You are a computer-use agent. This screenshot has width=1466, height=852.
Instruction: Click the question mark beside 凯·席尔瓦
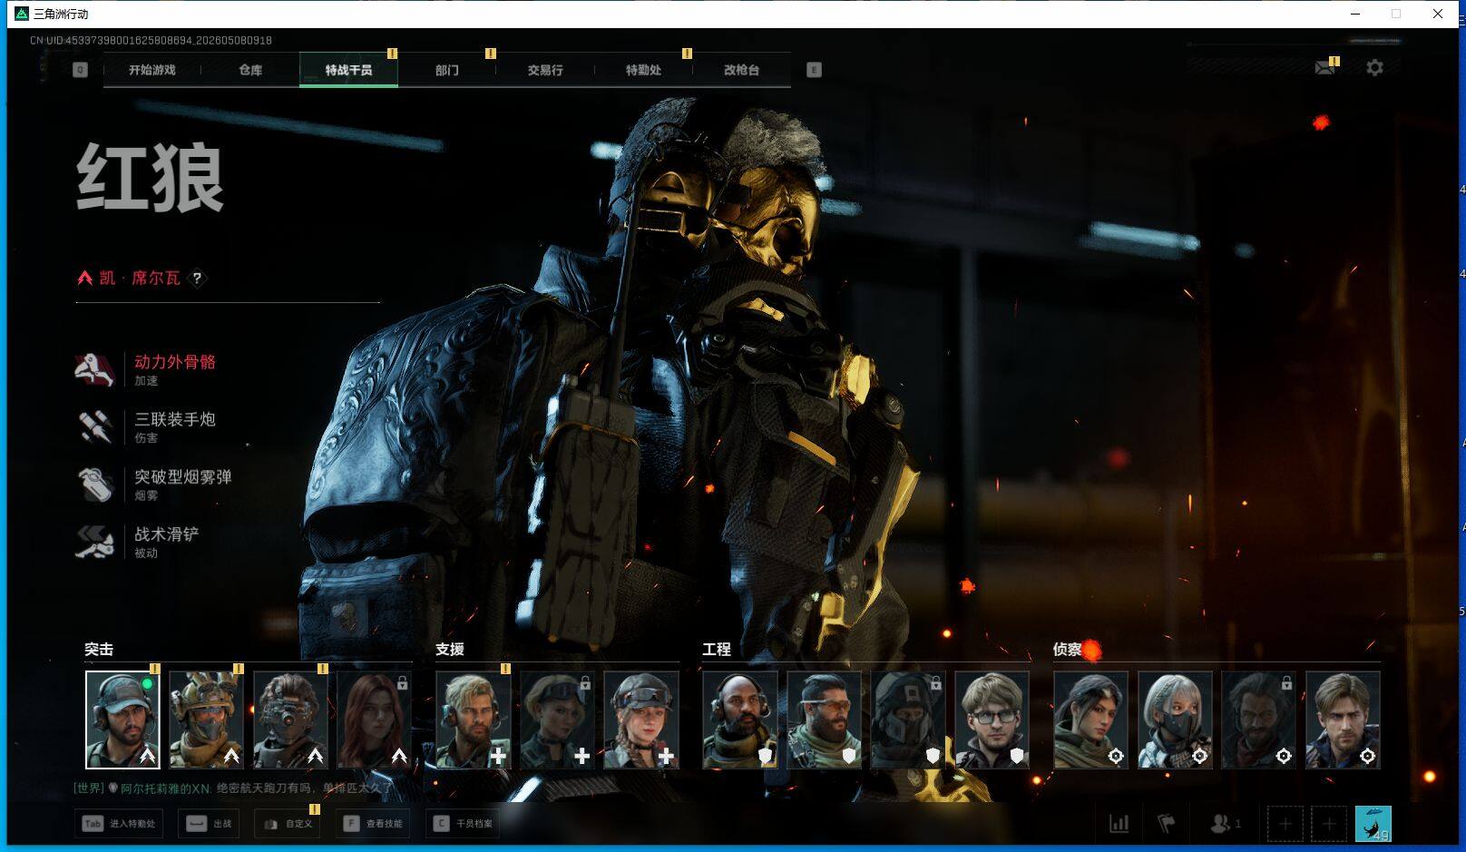point(197,279)
